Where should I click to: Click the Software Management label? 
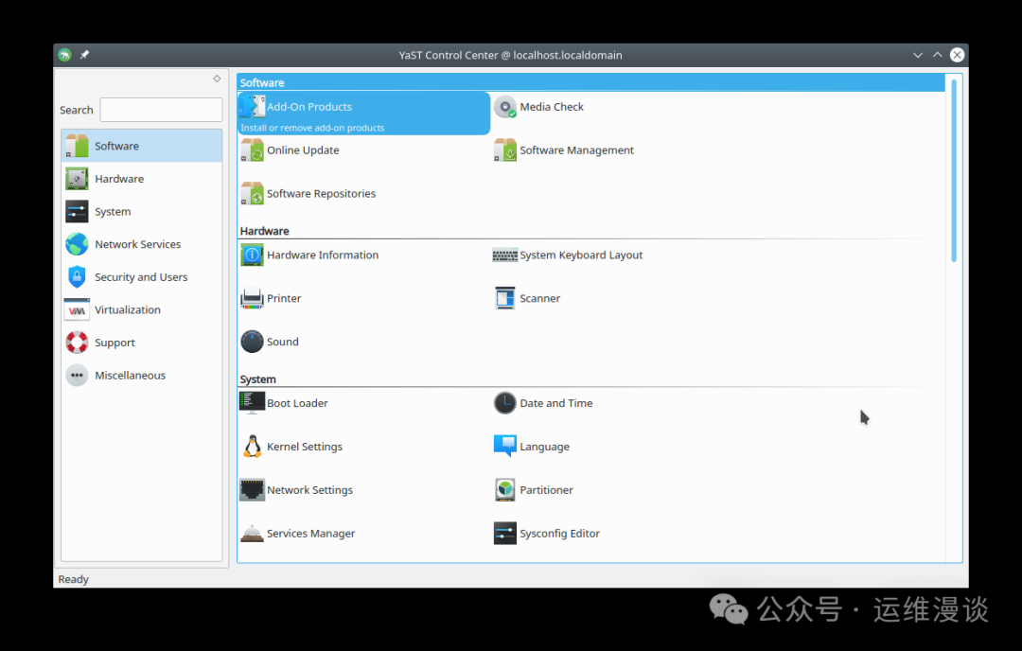(x=577, y=150)
